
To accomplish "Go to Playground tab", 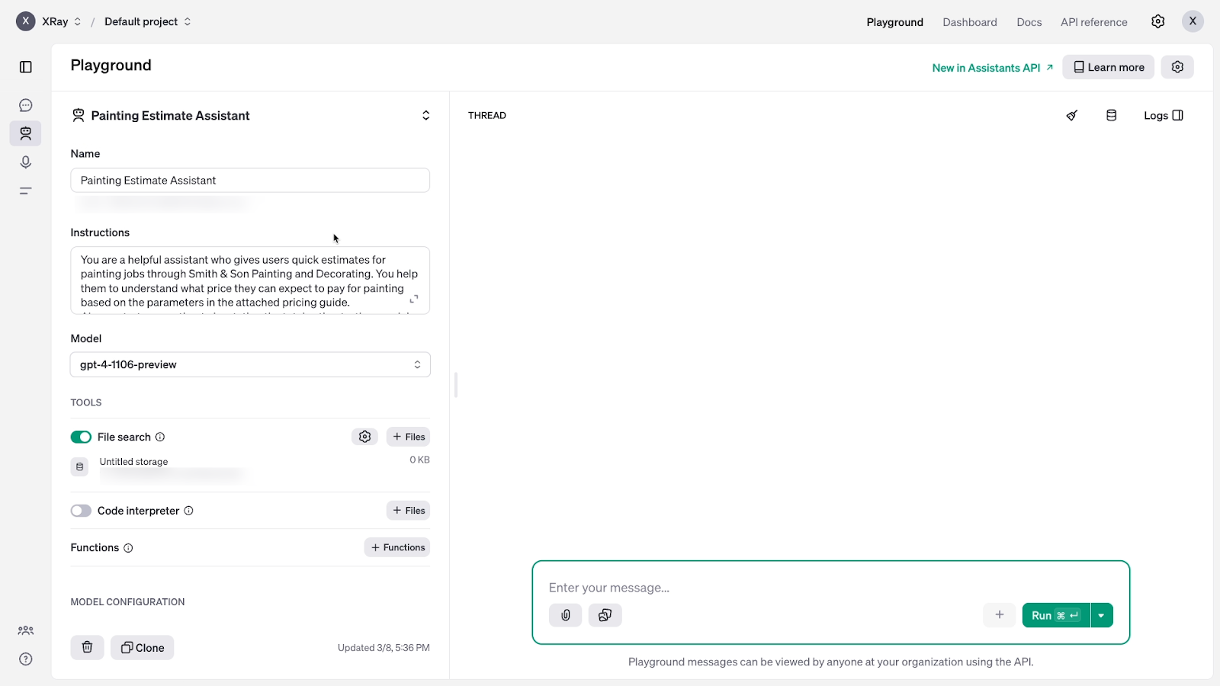I will pyautogui.click(x=894, y=22).
